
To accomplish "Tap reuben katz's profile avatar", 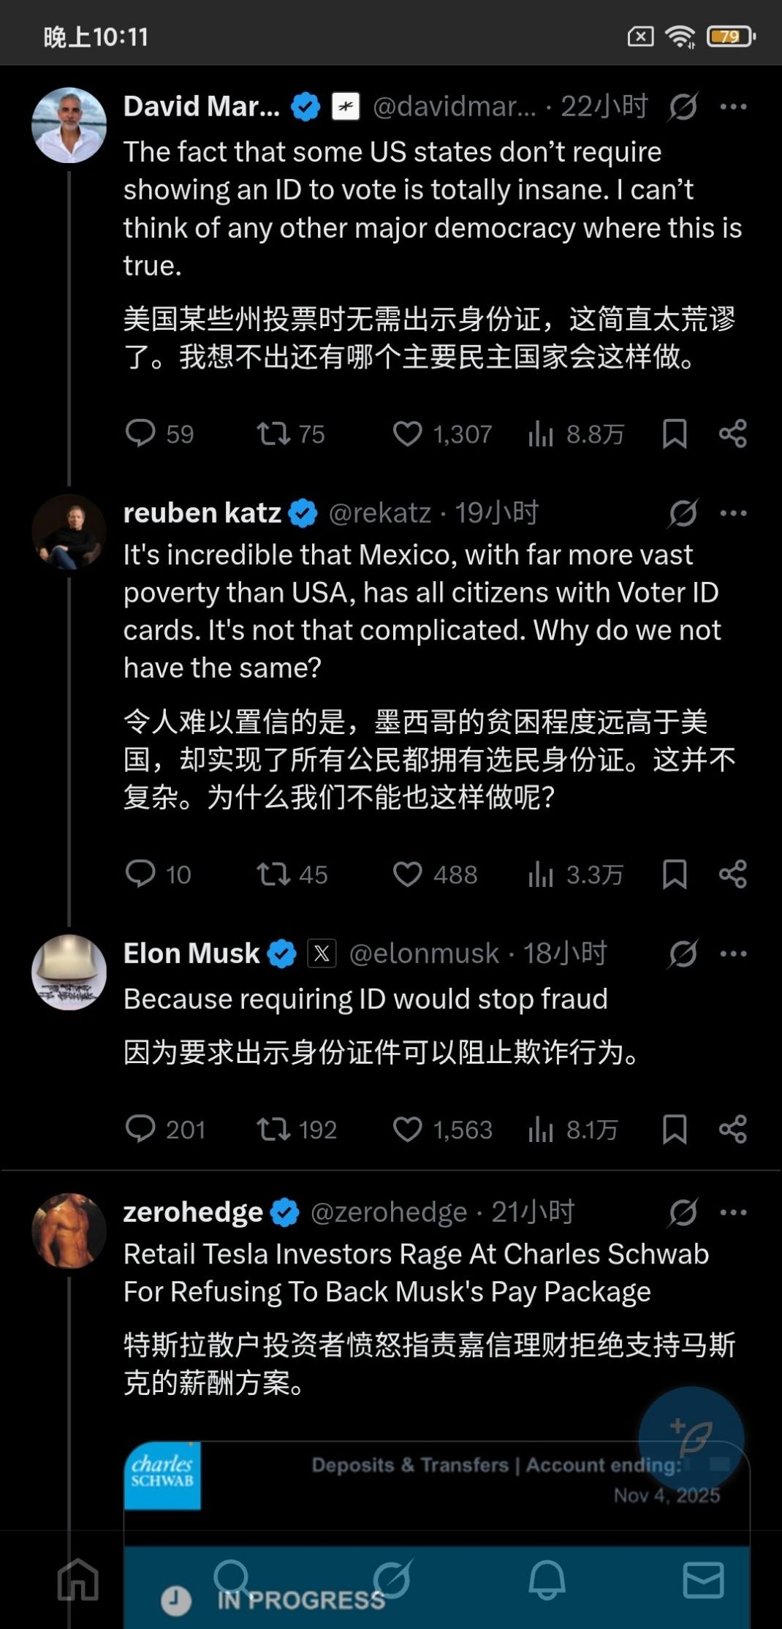I will [x=69, y=532].
